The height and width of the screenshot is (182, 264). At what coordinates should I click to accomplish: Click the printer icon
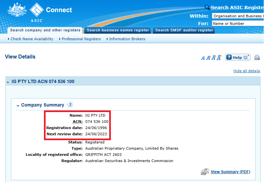[257, 58]
